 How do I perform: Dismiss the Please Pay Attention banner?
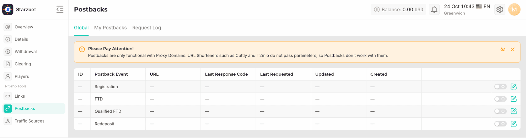[513, 49]
